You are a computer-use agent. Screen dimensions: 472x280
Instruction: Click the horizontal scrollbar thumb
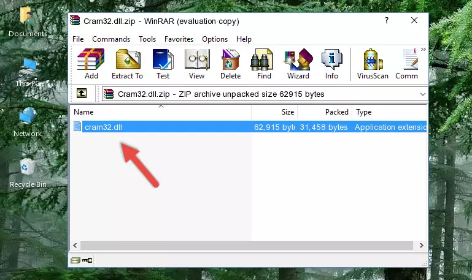pyautogui.click(x=247, y=246)
